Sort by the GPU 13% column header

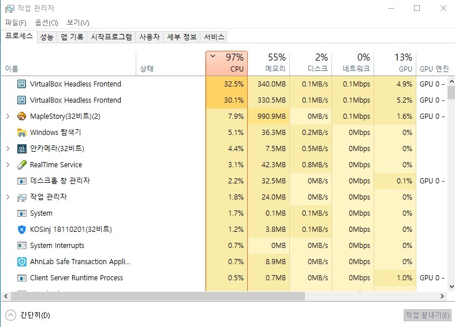pyautogui.click(x=395, y=64)
